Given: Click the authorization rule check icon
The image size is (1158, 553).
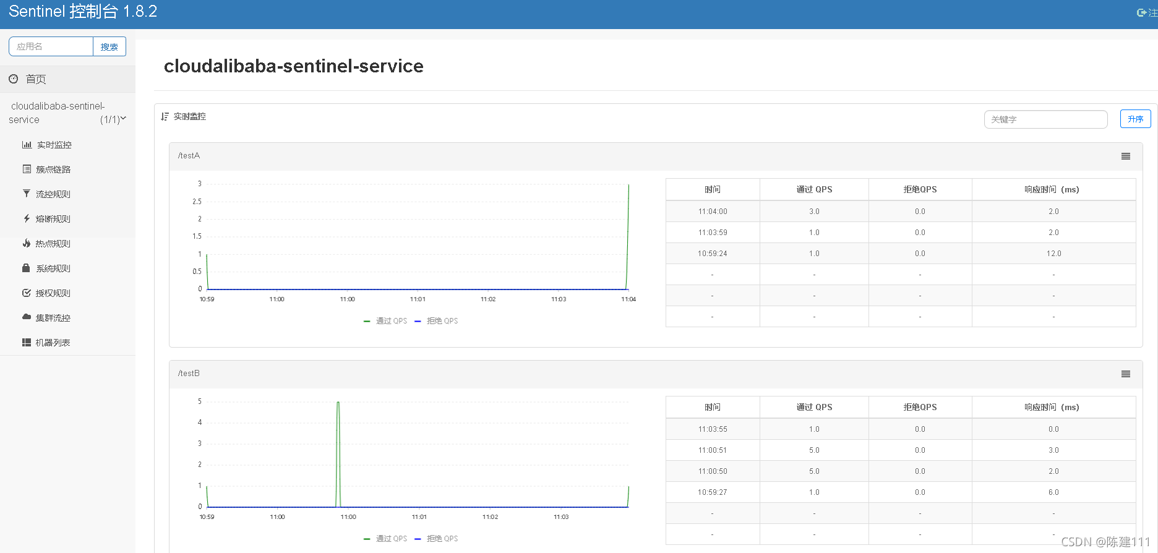Looking at the screenshot, I should [x=27, y=293].
